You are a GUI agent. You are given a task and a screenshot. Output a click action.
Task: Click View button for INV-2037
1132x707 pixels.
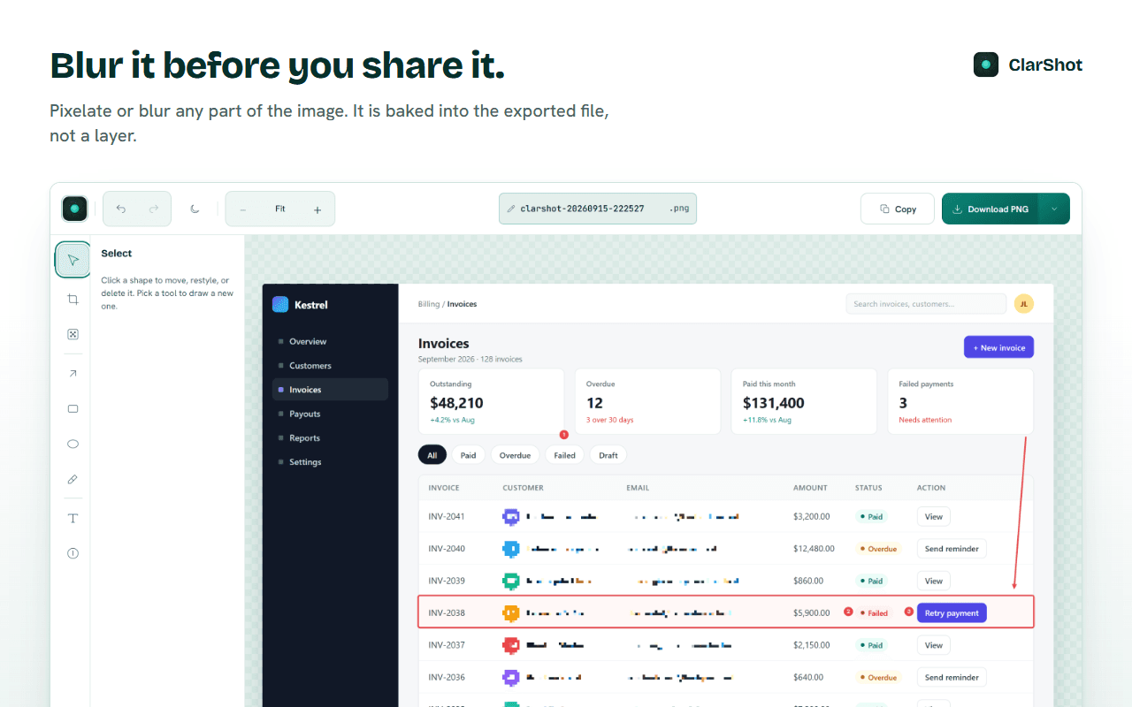[934, 645]
